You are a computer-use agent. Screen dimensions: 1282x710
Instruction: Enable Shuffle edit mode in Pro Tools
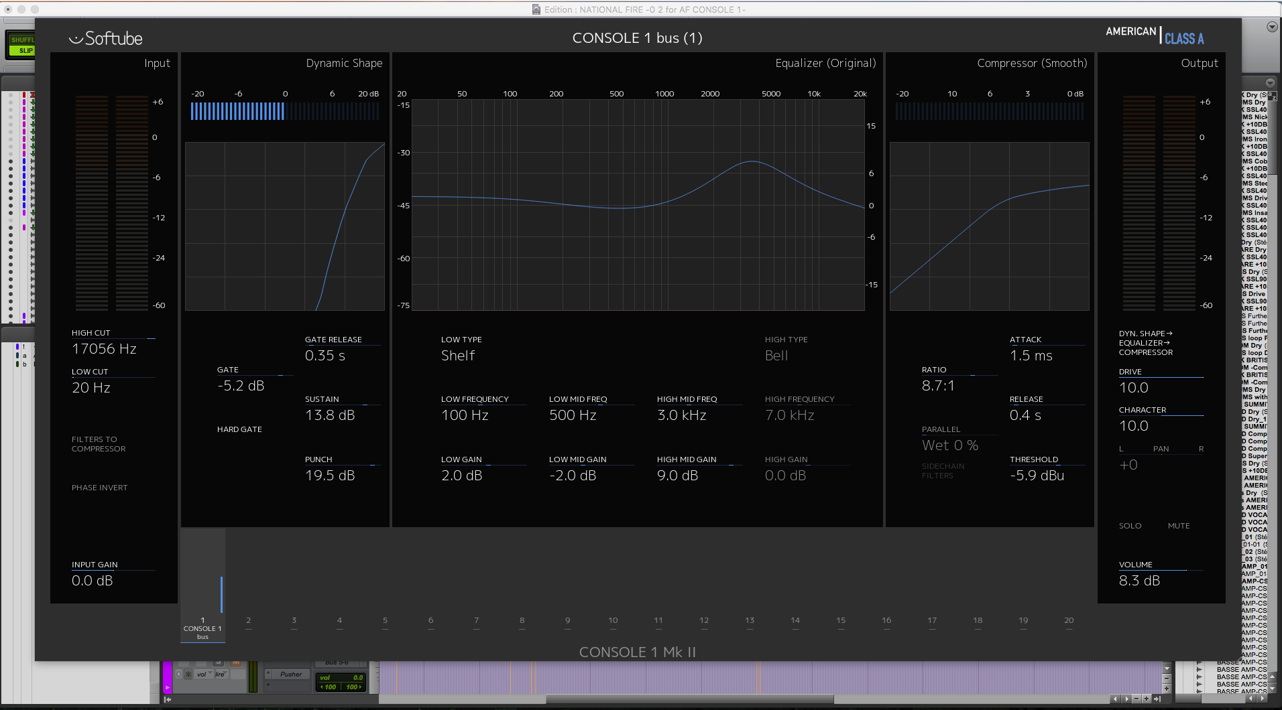click(22, 40)
